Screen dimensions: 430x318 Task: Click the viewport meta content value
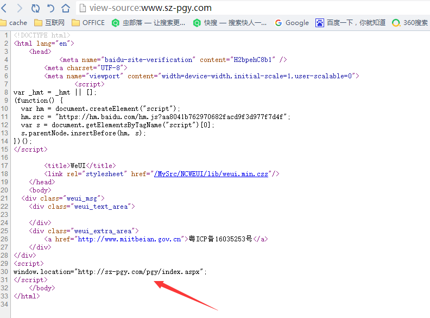pos(257,76)
